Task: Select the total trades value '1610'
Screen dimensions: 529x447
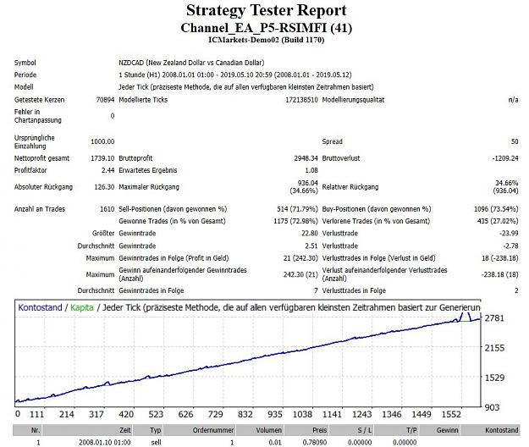Action: (107, 209)
